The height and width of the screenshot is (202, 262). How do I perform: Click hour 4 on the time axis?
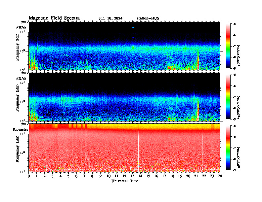pos(61,176)
